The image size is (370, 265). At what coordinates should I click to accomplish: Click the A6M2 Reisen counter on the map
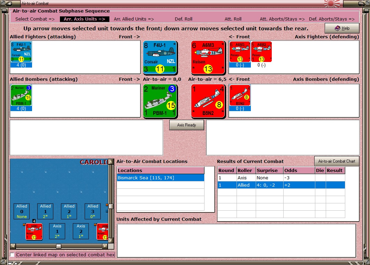point(34,232)
